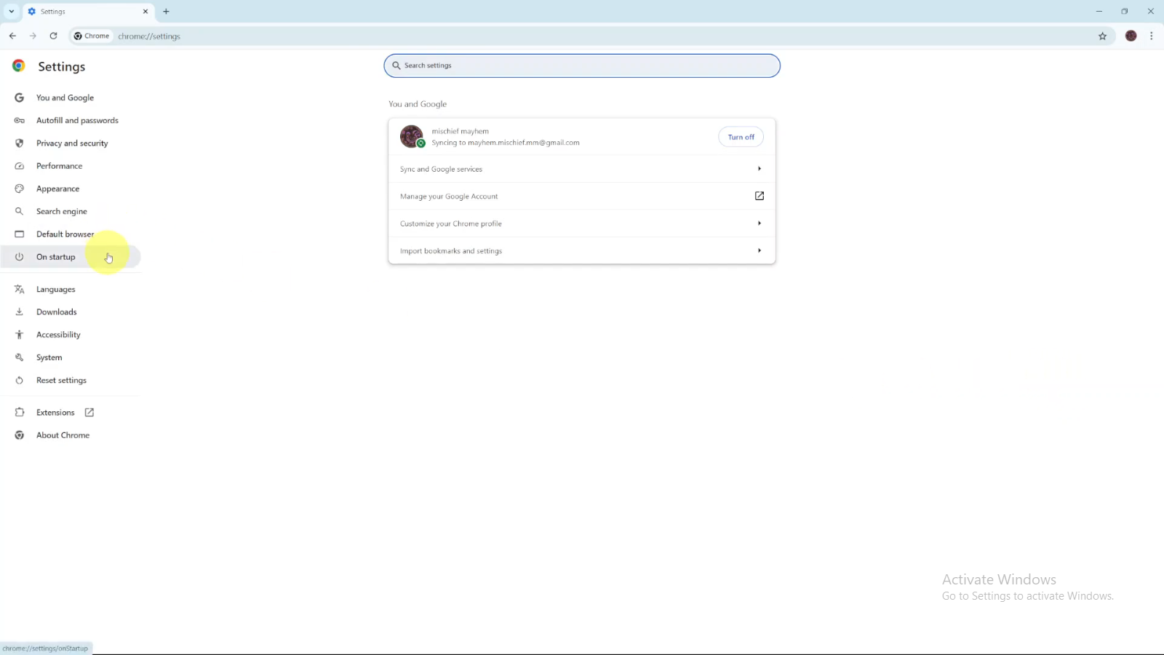Image resolution: width=1164 pixels, height=655 pixels.
Task: Click the Accessibility person icon
Action: pos(20,335)
